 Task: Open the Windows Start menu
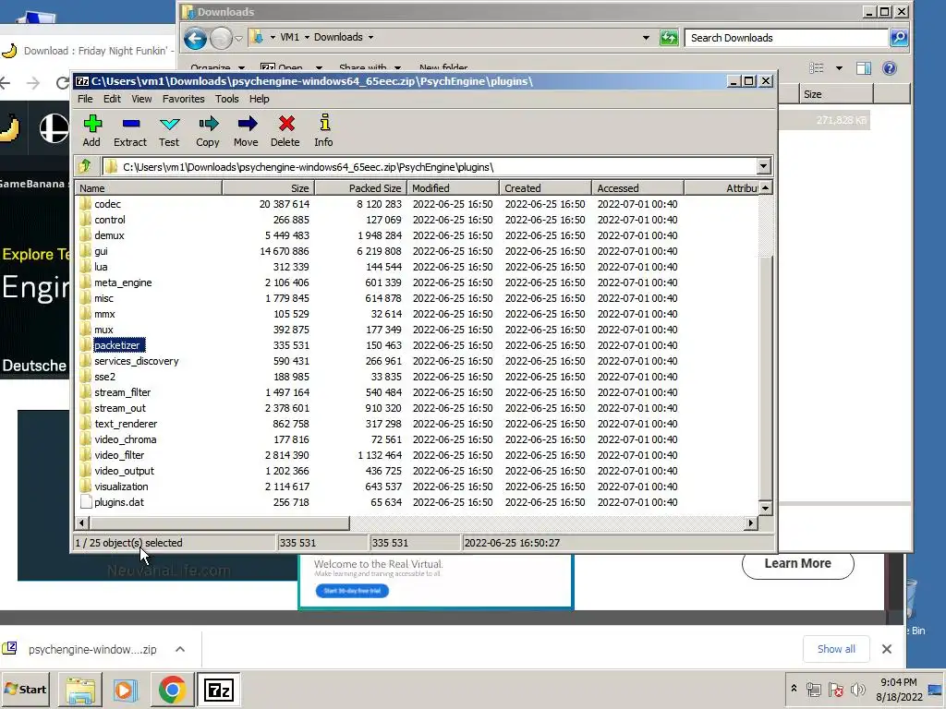pos(26,689)
